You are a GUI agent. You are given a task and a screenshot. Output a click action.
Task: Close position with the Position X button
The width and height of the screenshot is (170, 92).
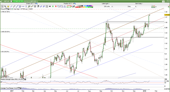71,3
